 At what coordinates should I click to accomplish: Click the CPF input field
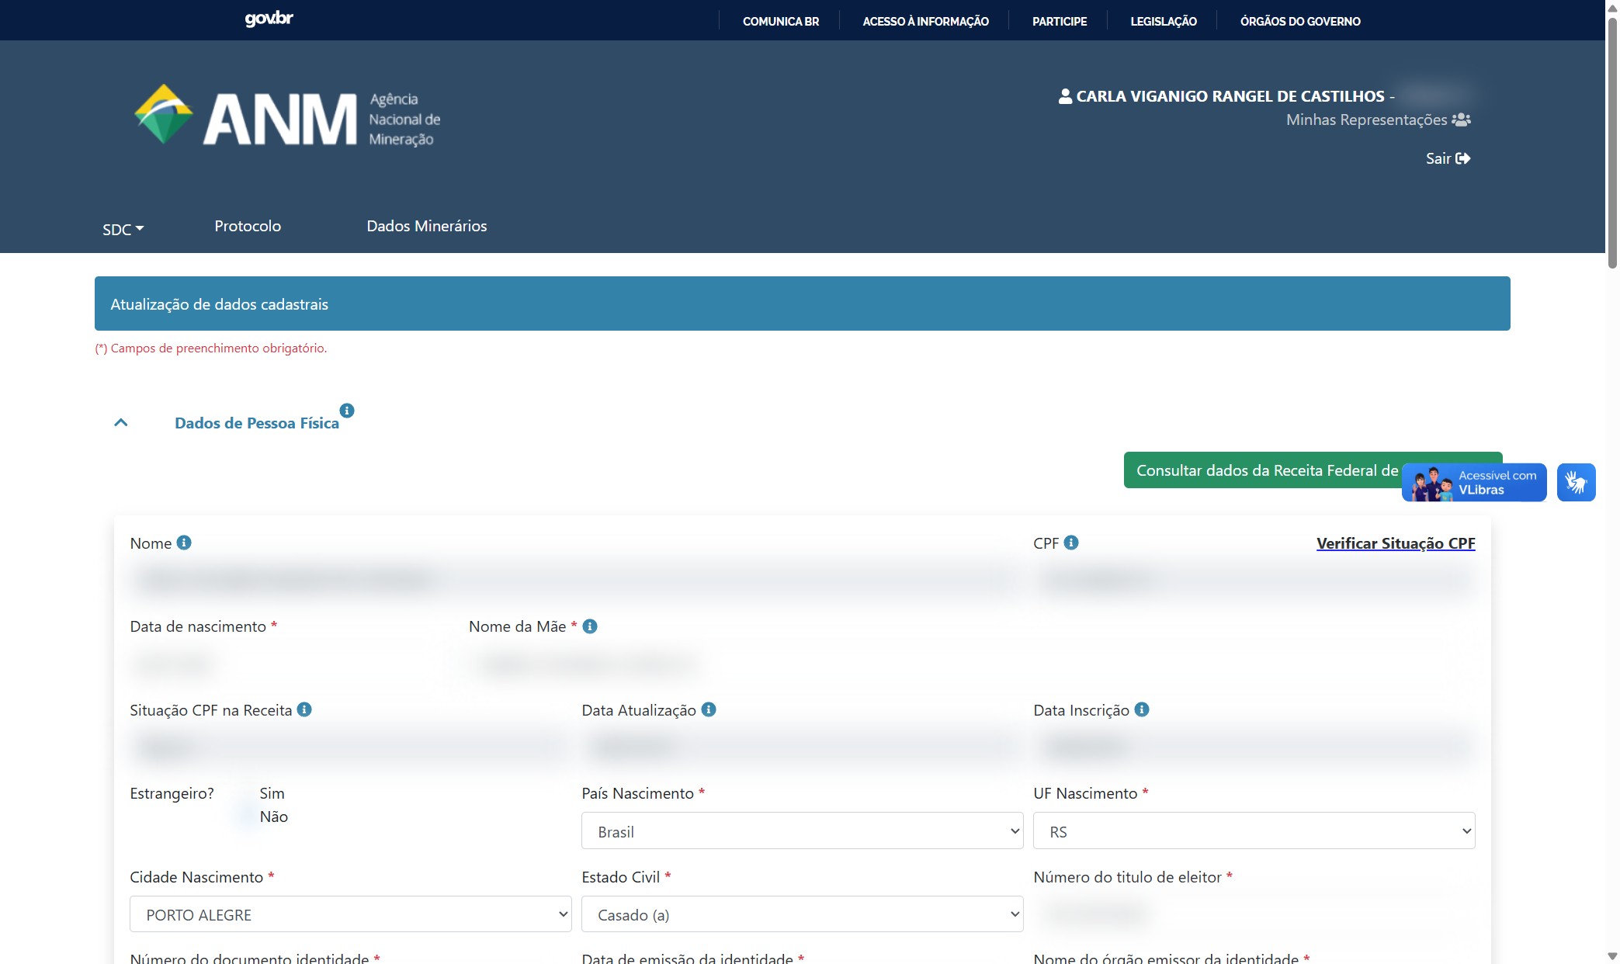1254,579
